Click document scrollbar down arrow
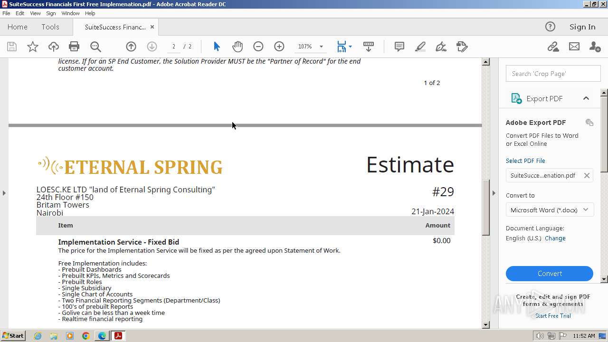Viewport: 608px width, 342px height. pos(485,325)
